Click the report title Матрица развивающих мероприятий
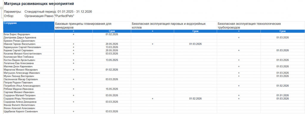 (x=39, y=4)
